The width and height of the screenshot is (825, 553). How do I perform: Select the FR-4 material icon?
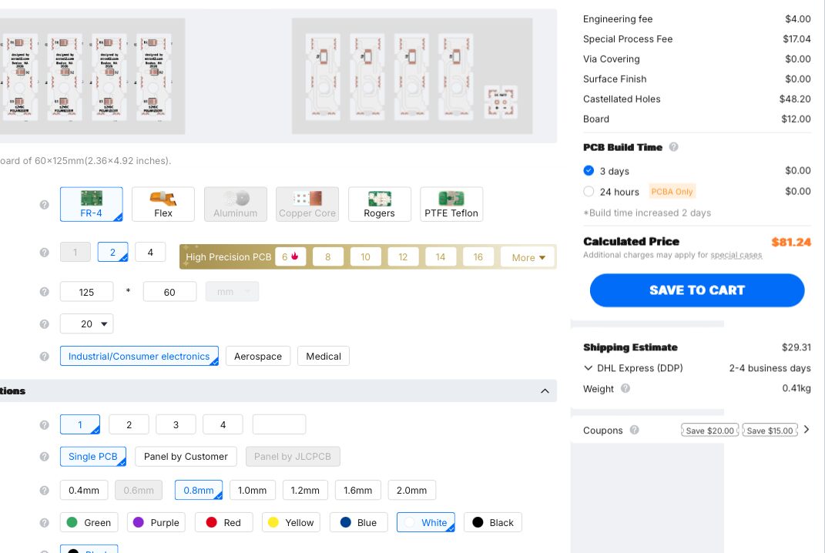(x=92, y=199)
